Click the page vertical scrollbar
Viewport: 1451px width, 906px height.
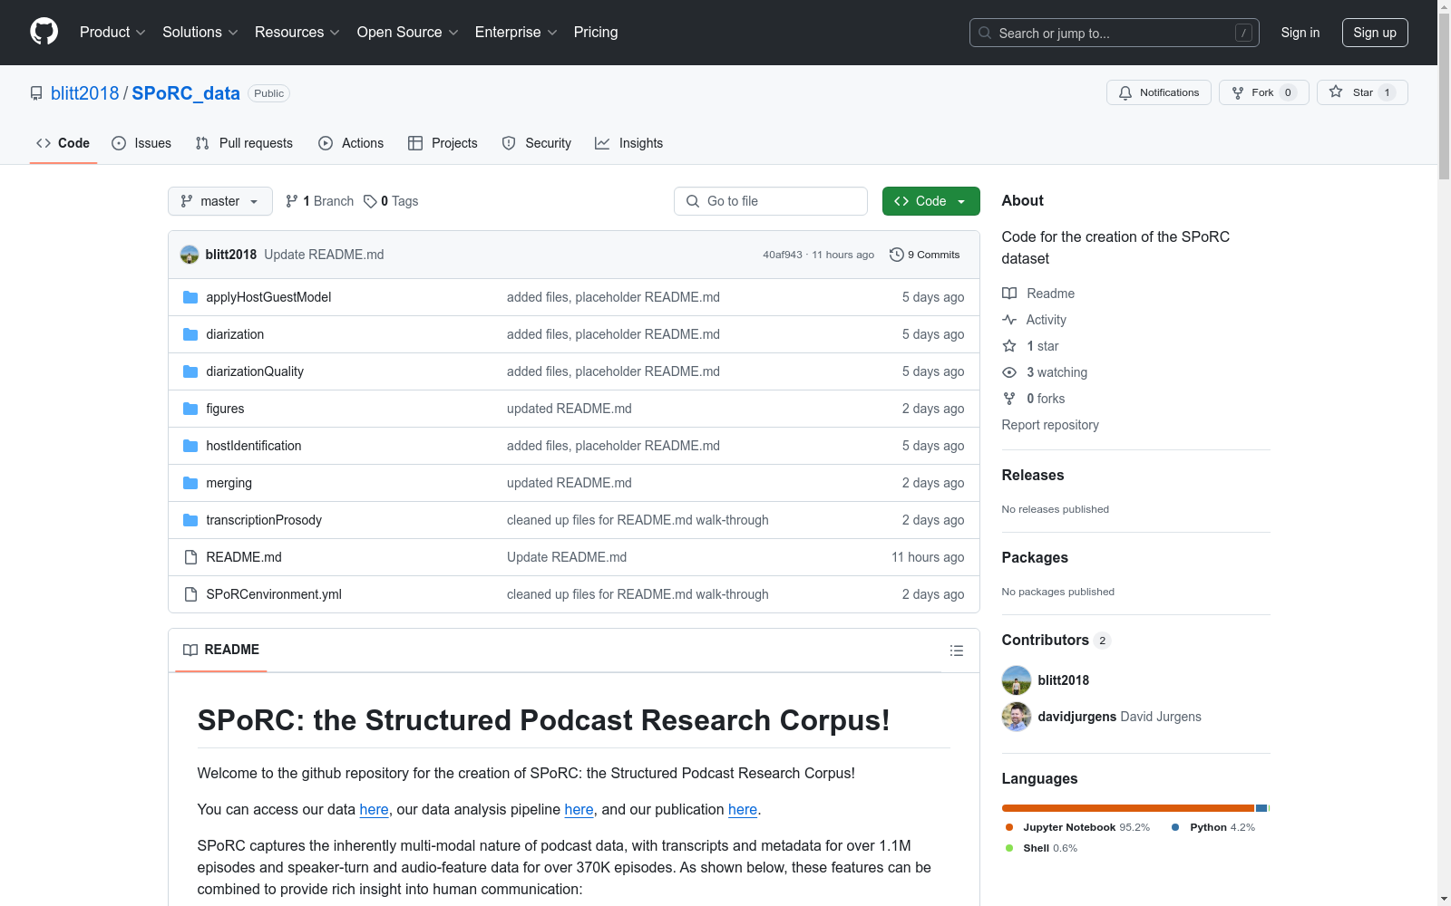(x=1444, y=96)
